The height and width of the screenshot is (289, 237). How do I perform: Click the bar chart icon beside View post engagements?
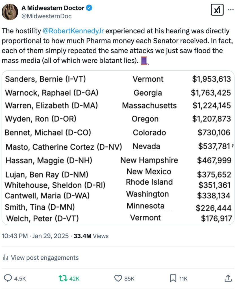pos(5,257)
